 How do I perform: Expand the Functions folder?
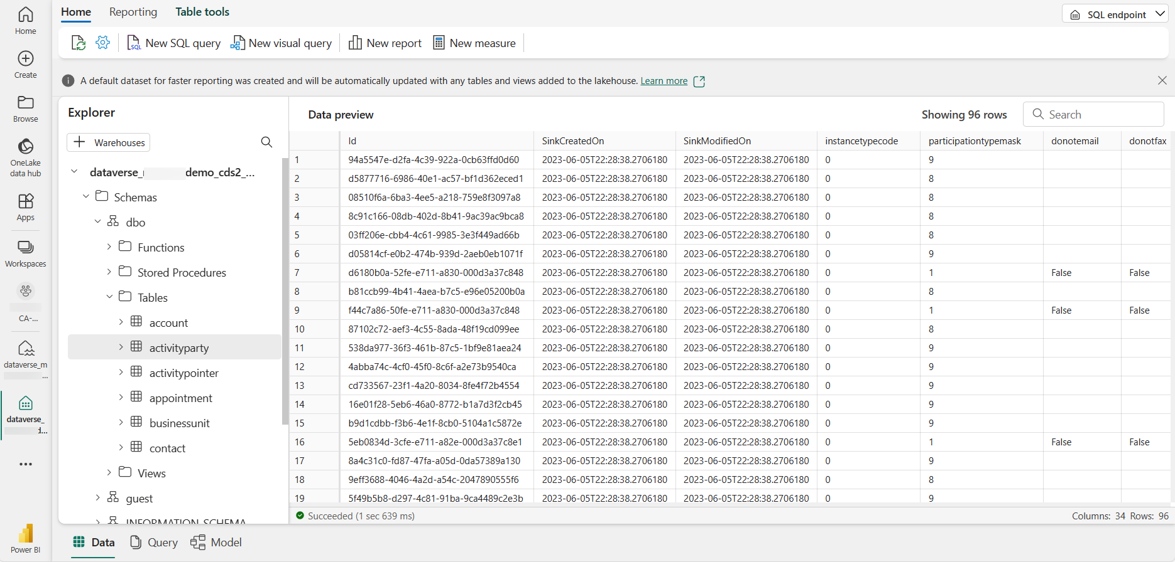tap(109, 247)
